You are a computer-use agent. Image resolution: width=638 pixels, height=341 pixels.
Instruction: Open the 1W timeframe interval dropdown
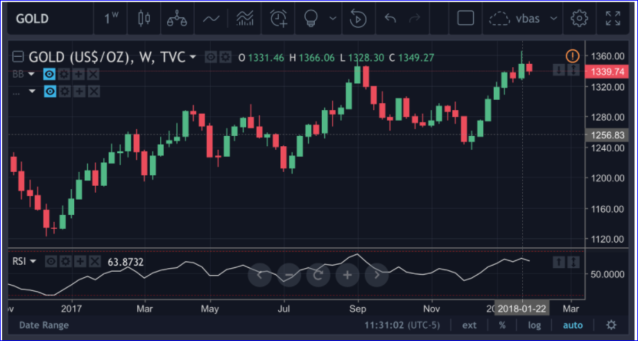(111, 19)
